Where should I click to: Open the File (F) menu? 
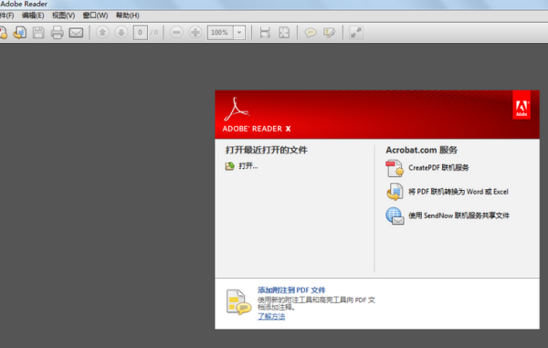[6, 16]
